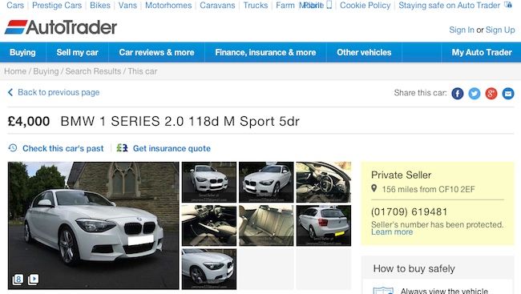The width and height of the screenshot is (521, 294).
Task: Click the car history clock icon
Action: click(x=13, y=148)
